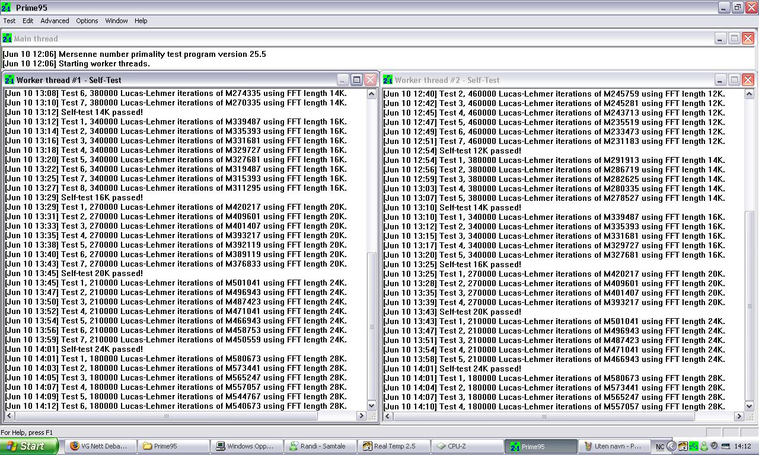759x455 pixels.
Task: Click the M274335 log line in Worker thread #1
Action: 176,93
